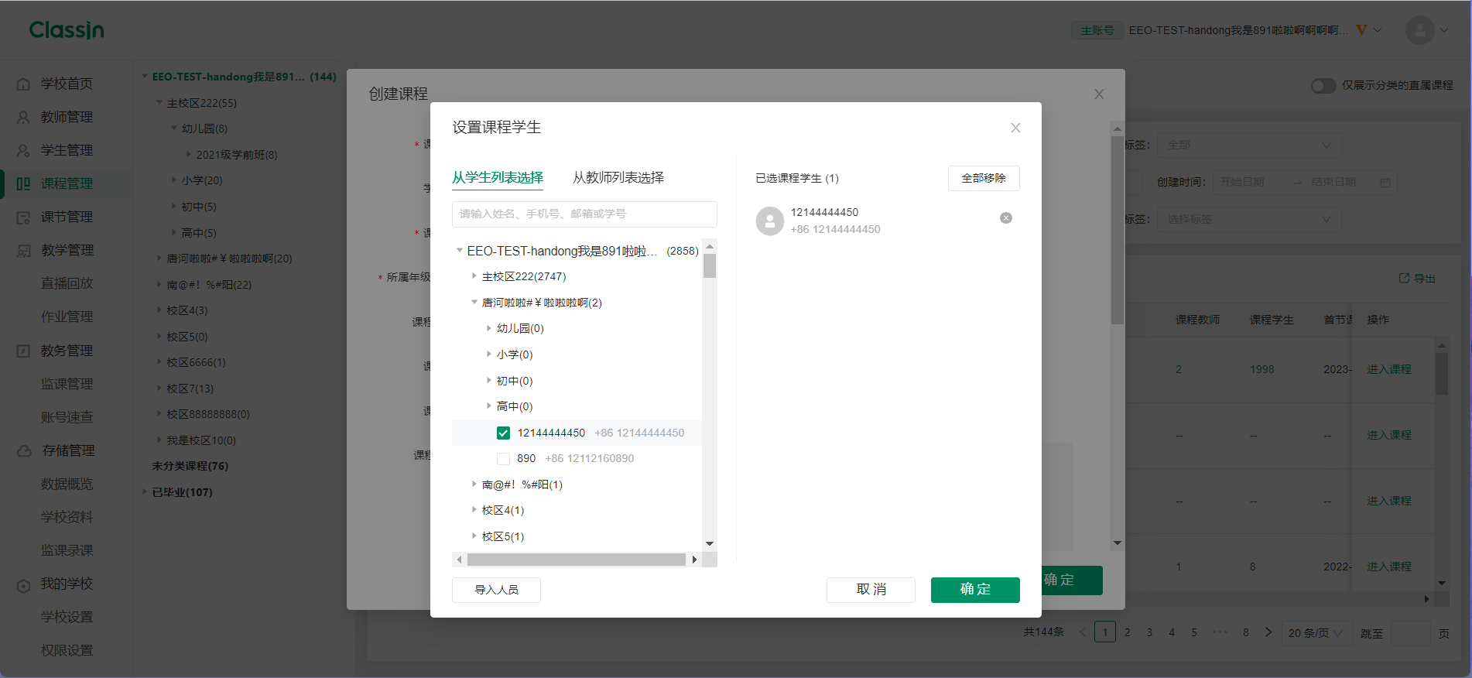Screen dimensions: 1472x678
Task: Click the 存储管理 cloud icon
Action: [x=24, y=450]
